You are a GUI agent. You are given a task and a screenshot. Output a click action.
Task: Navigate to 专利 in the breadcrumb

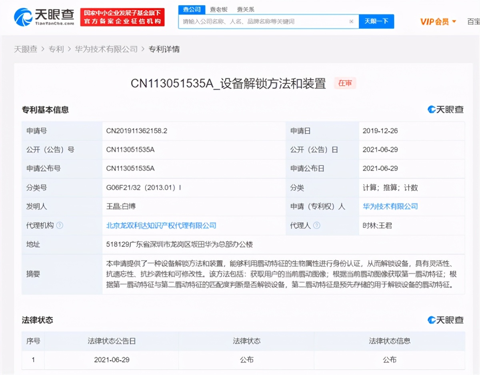coord(56,49)
